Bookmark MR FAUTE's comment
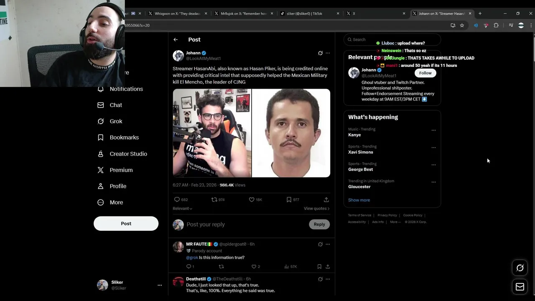This screenshot has height=301, width=535. pos(319,267)
